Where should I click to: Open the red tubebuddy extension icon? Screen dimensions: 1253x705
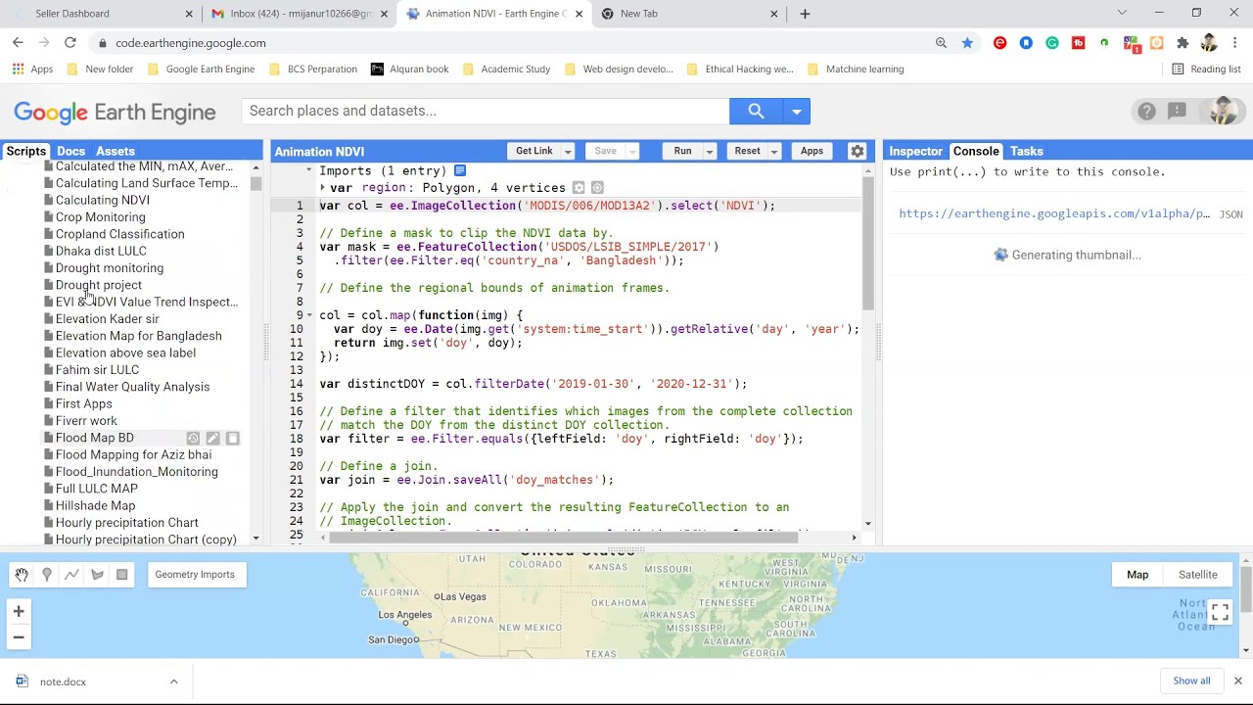[x=1079, y=43]
